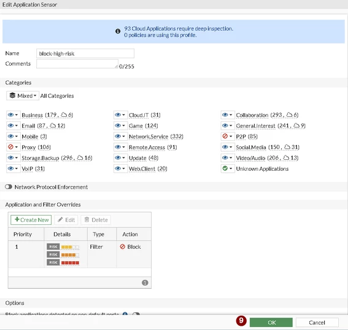Click the cloud icon next to Video/Audio count
This screenshot has height=330, width=348.
286,157
